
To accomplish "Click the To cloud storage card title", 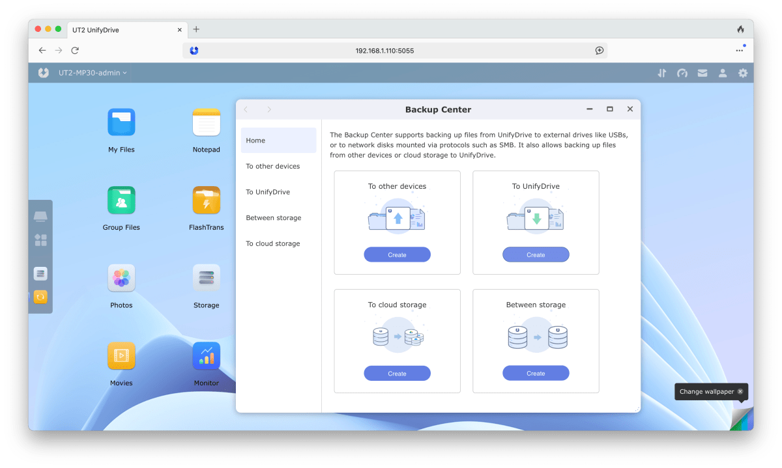I will tap(397, 305).
